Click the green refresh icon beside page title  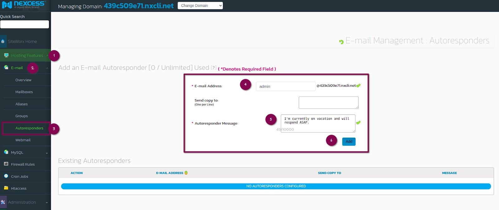[x=341, y=42]
